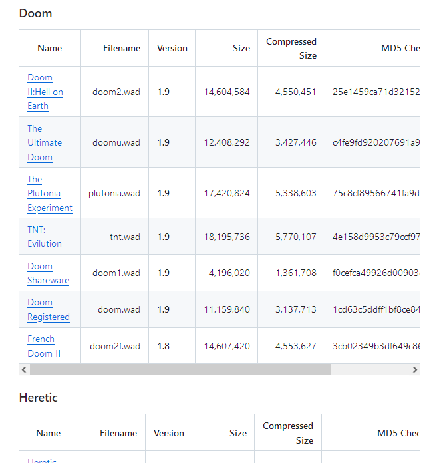The width and height of the screenshot is (441, 463).
Task: Click the Doom table horizontal scrollbar thumb
Action: [x=180, y=369]
